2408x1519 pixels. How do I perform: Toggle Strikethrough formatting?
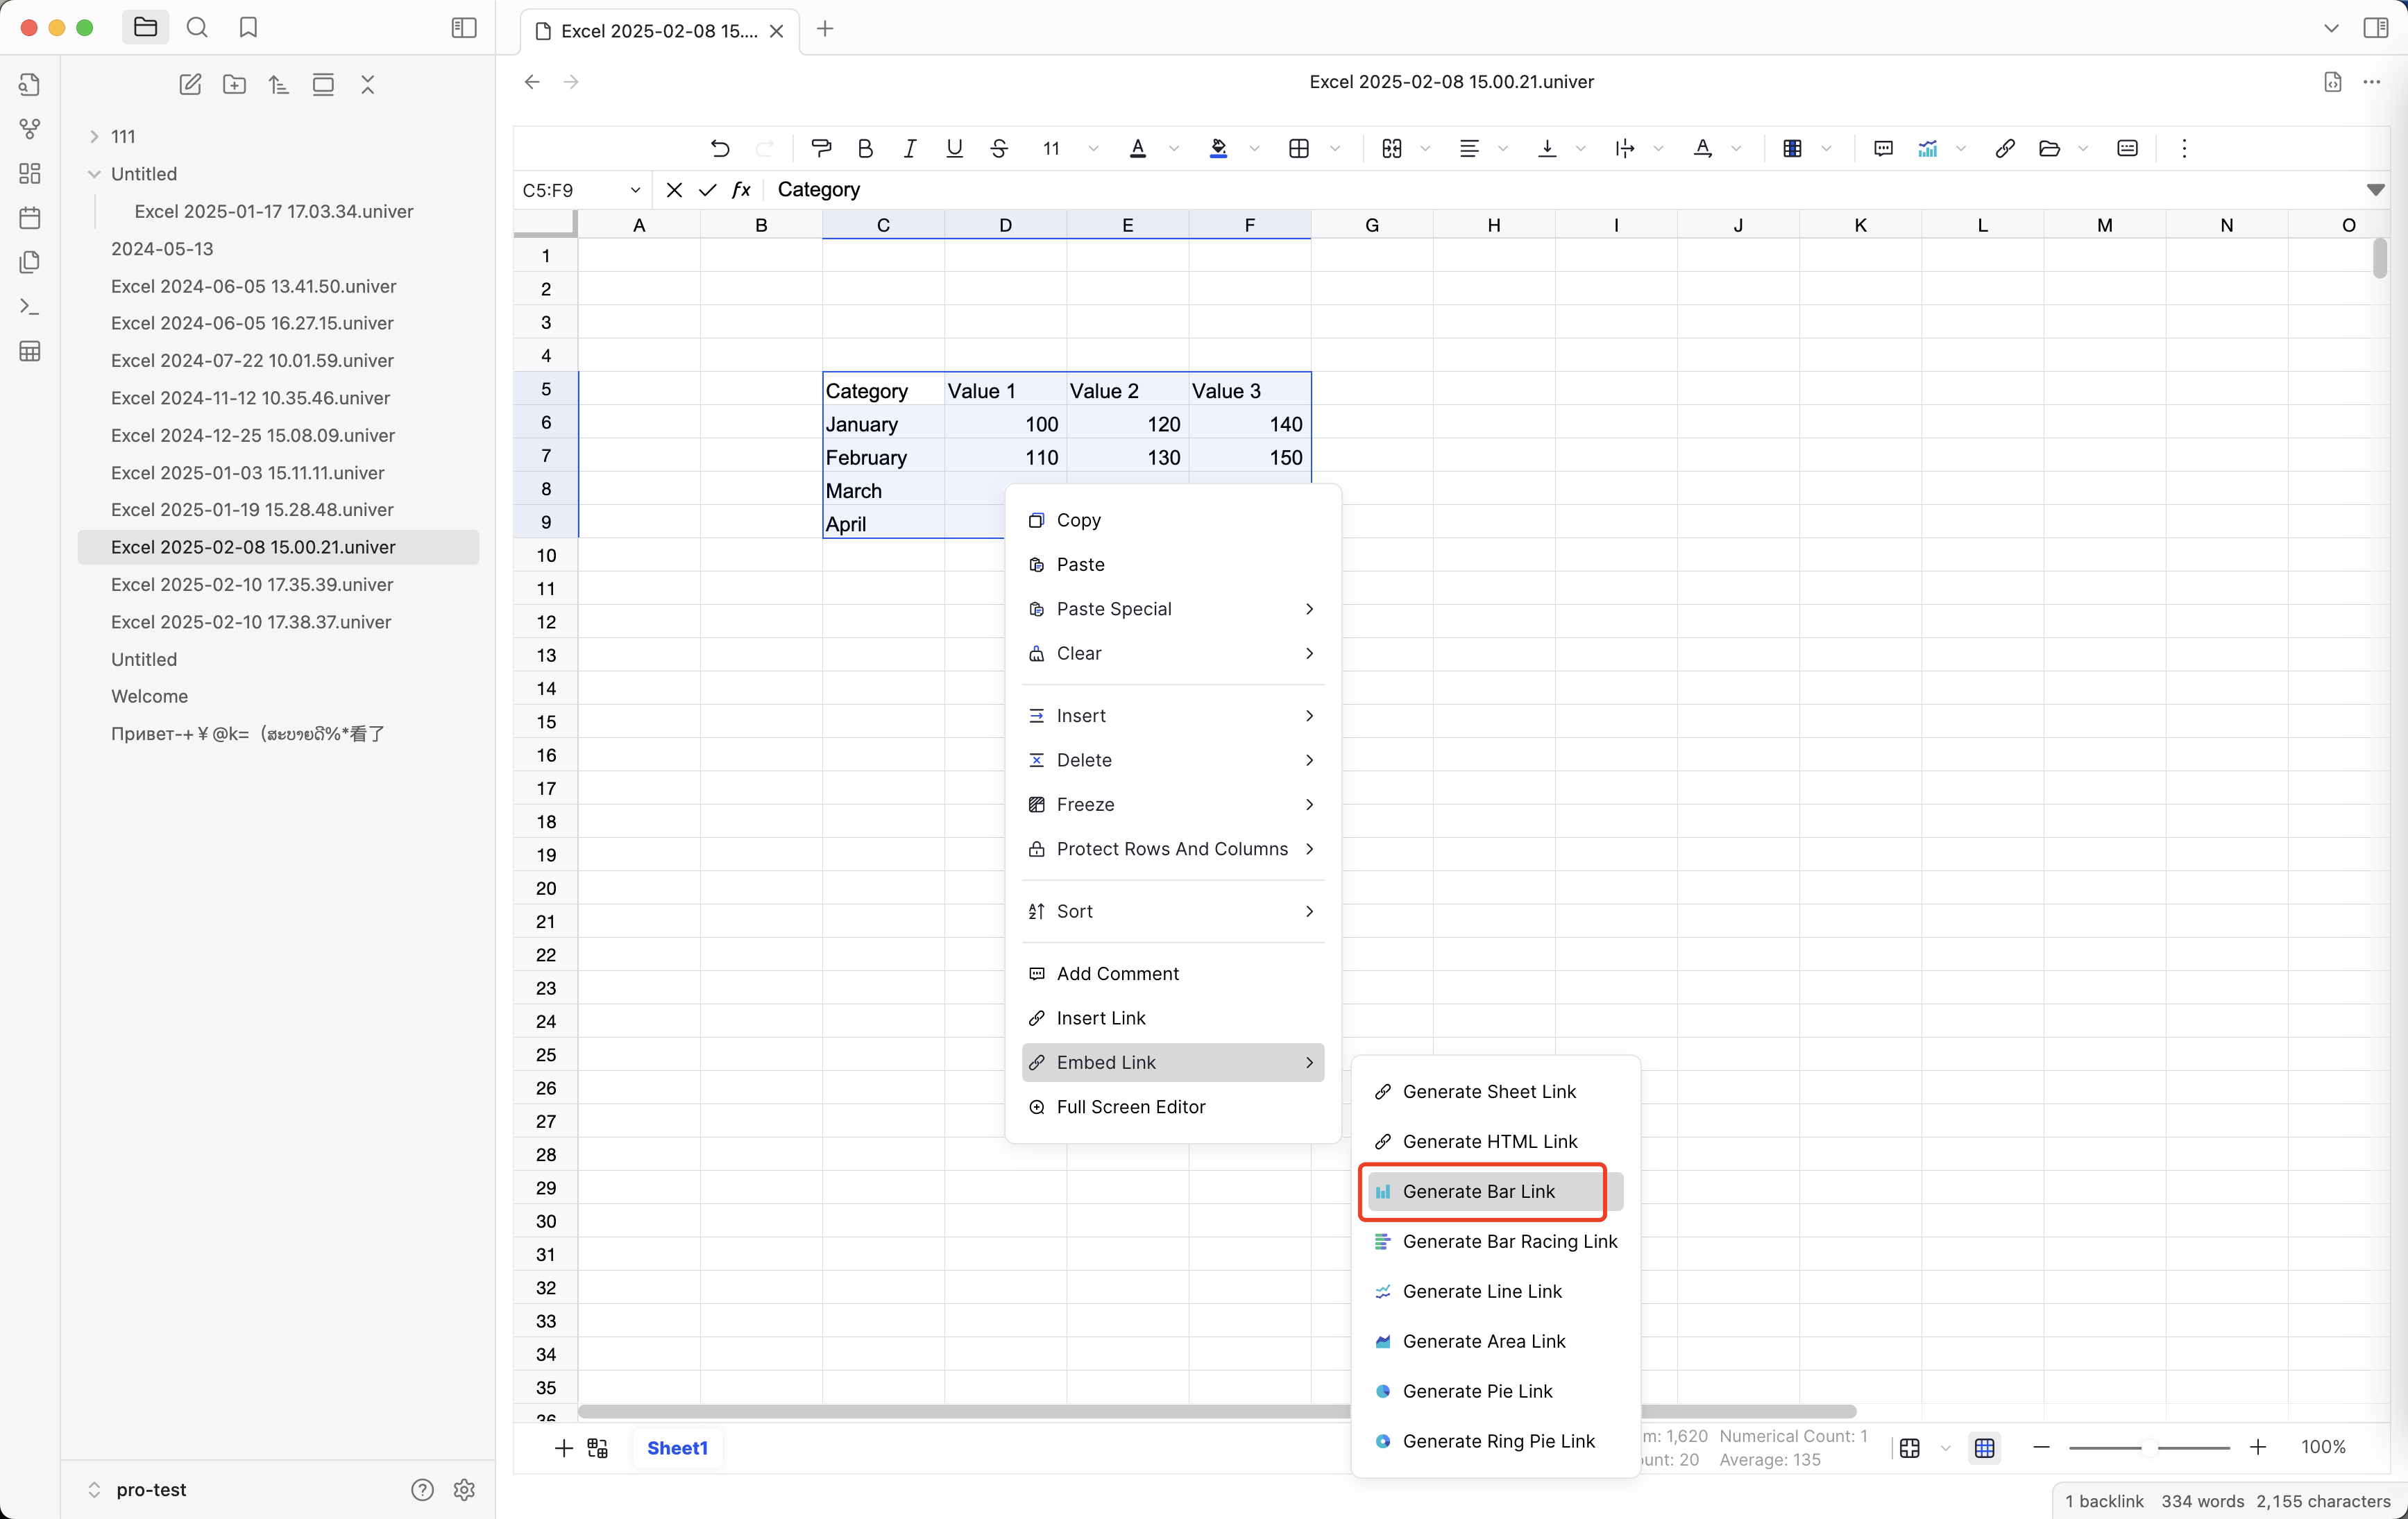click(999, 148)
